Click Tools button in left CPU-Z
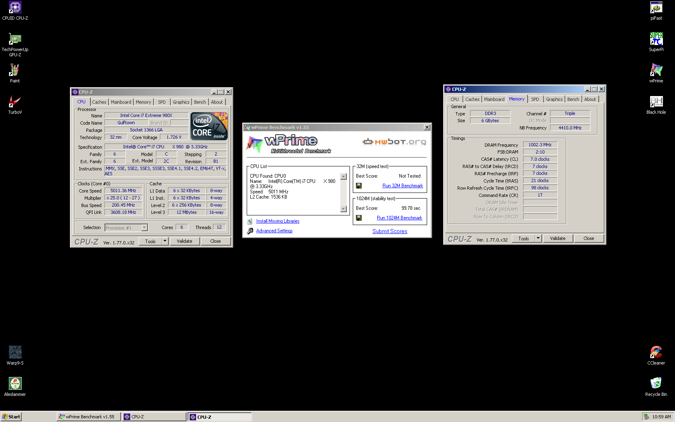The height and width of the screenshot is (422, 675). pos(151,241)
